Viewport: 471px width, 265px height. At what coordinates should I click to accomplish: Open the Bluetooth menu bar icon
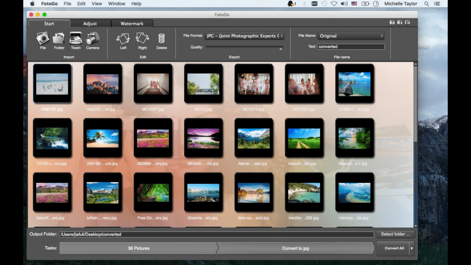[304, 4]
